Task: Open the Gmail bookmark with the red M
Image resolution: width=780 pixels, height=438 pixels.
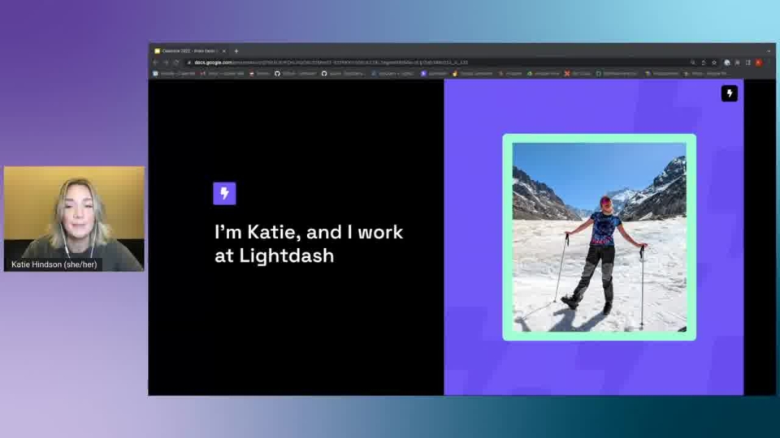Action: pos(222,74)
